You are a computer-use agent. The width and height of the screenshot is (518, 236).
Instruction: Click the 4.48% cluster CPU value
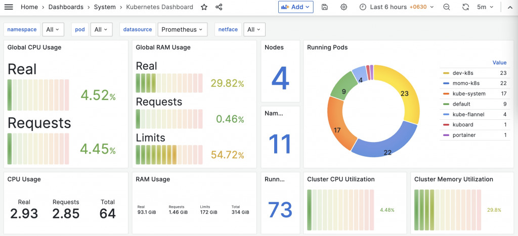pyautogui.click(x=387, y=210)
